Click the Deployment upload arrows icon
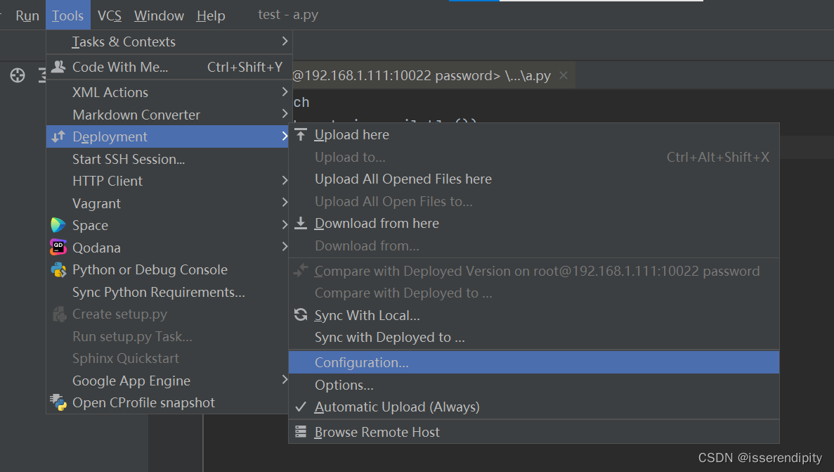The image size is (834, 472). click(x=59, y=136)
